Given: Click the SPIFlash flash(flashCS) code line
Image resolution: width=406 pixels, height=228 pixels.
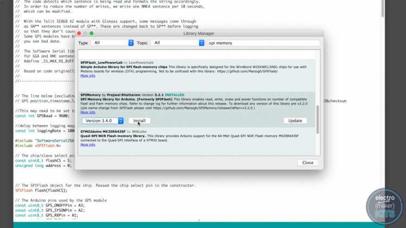Looking at the screenshot, I should (x=41, y=191).
